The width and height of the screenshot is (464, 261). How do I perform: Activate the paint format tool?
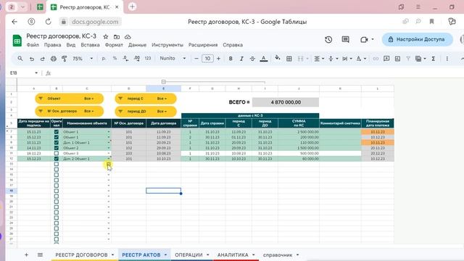(x=65, y=59)
